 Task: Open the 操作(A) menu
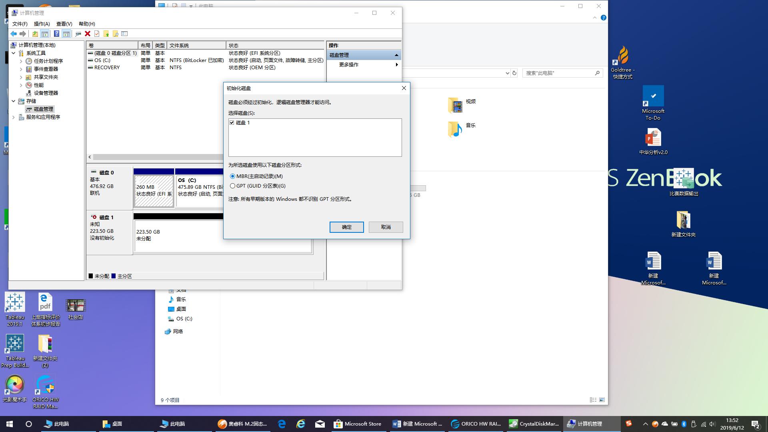coord(42,24)
